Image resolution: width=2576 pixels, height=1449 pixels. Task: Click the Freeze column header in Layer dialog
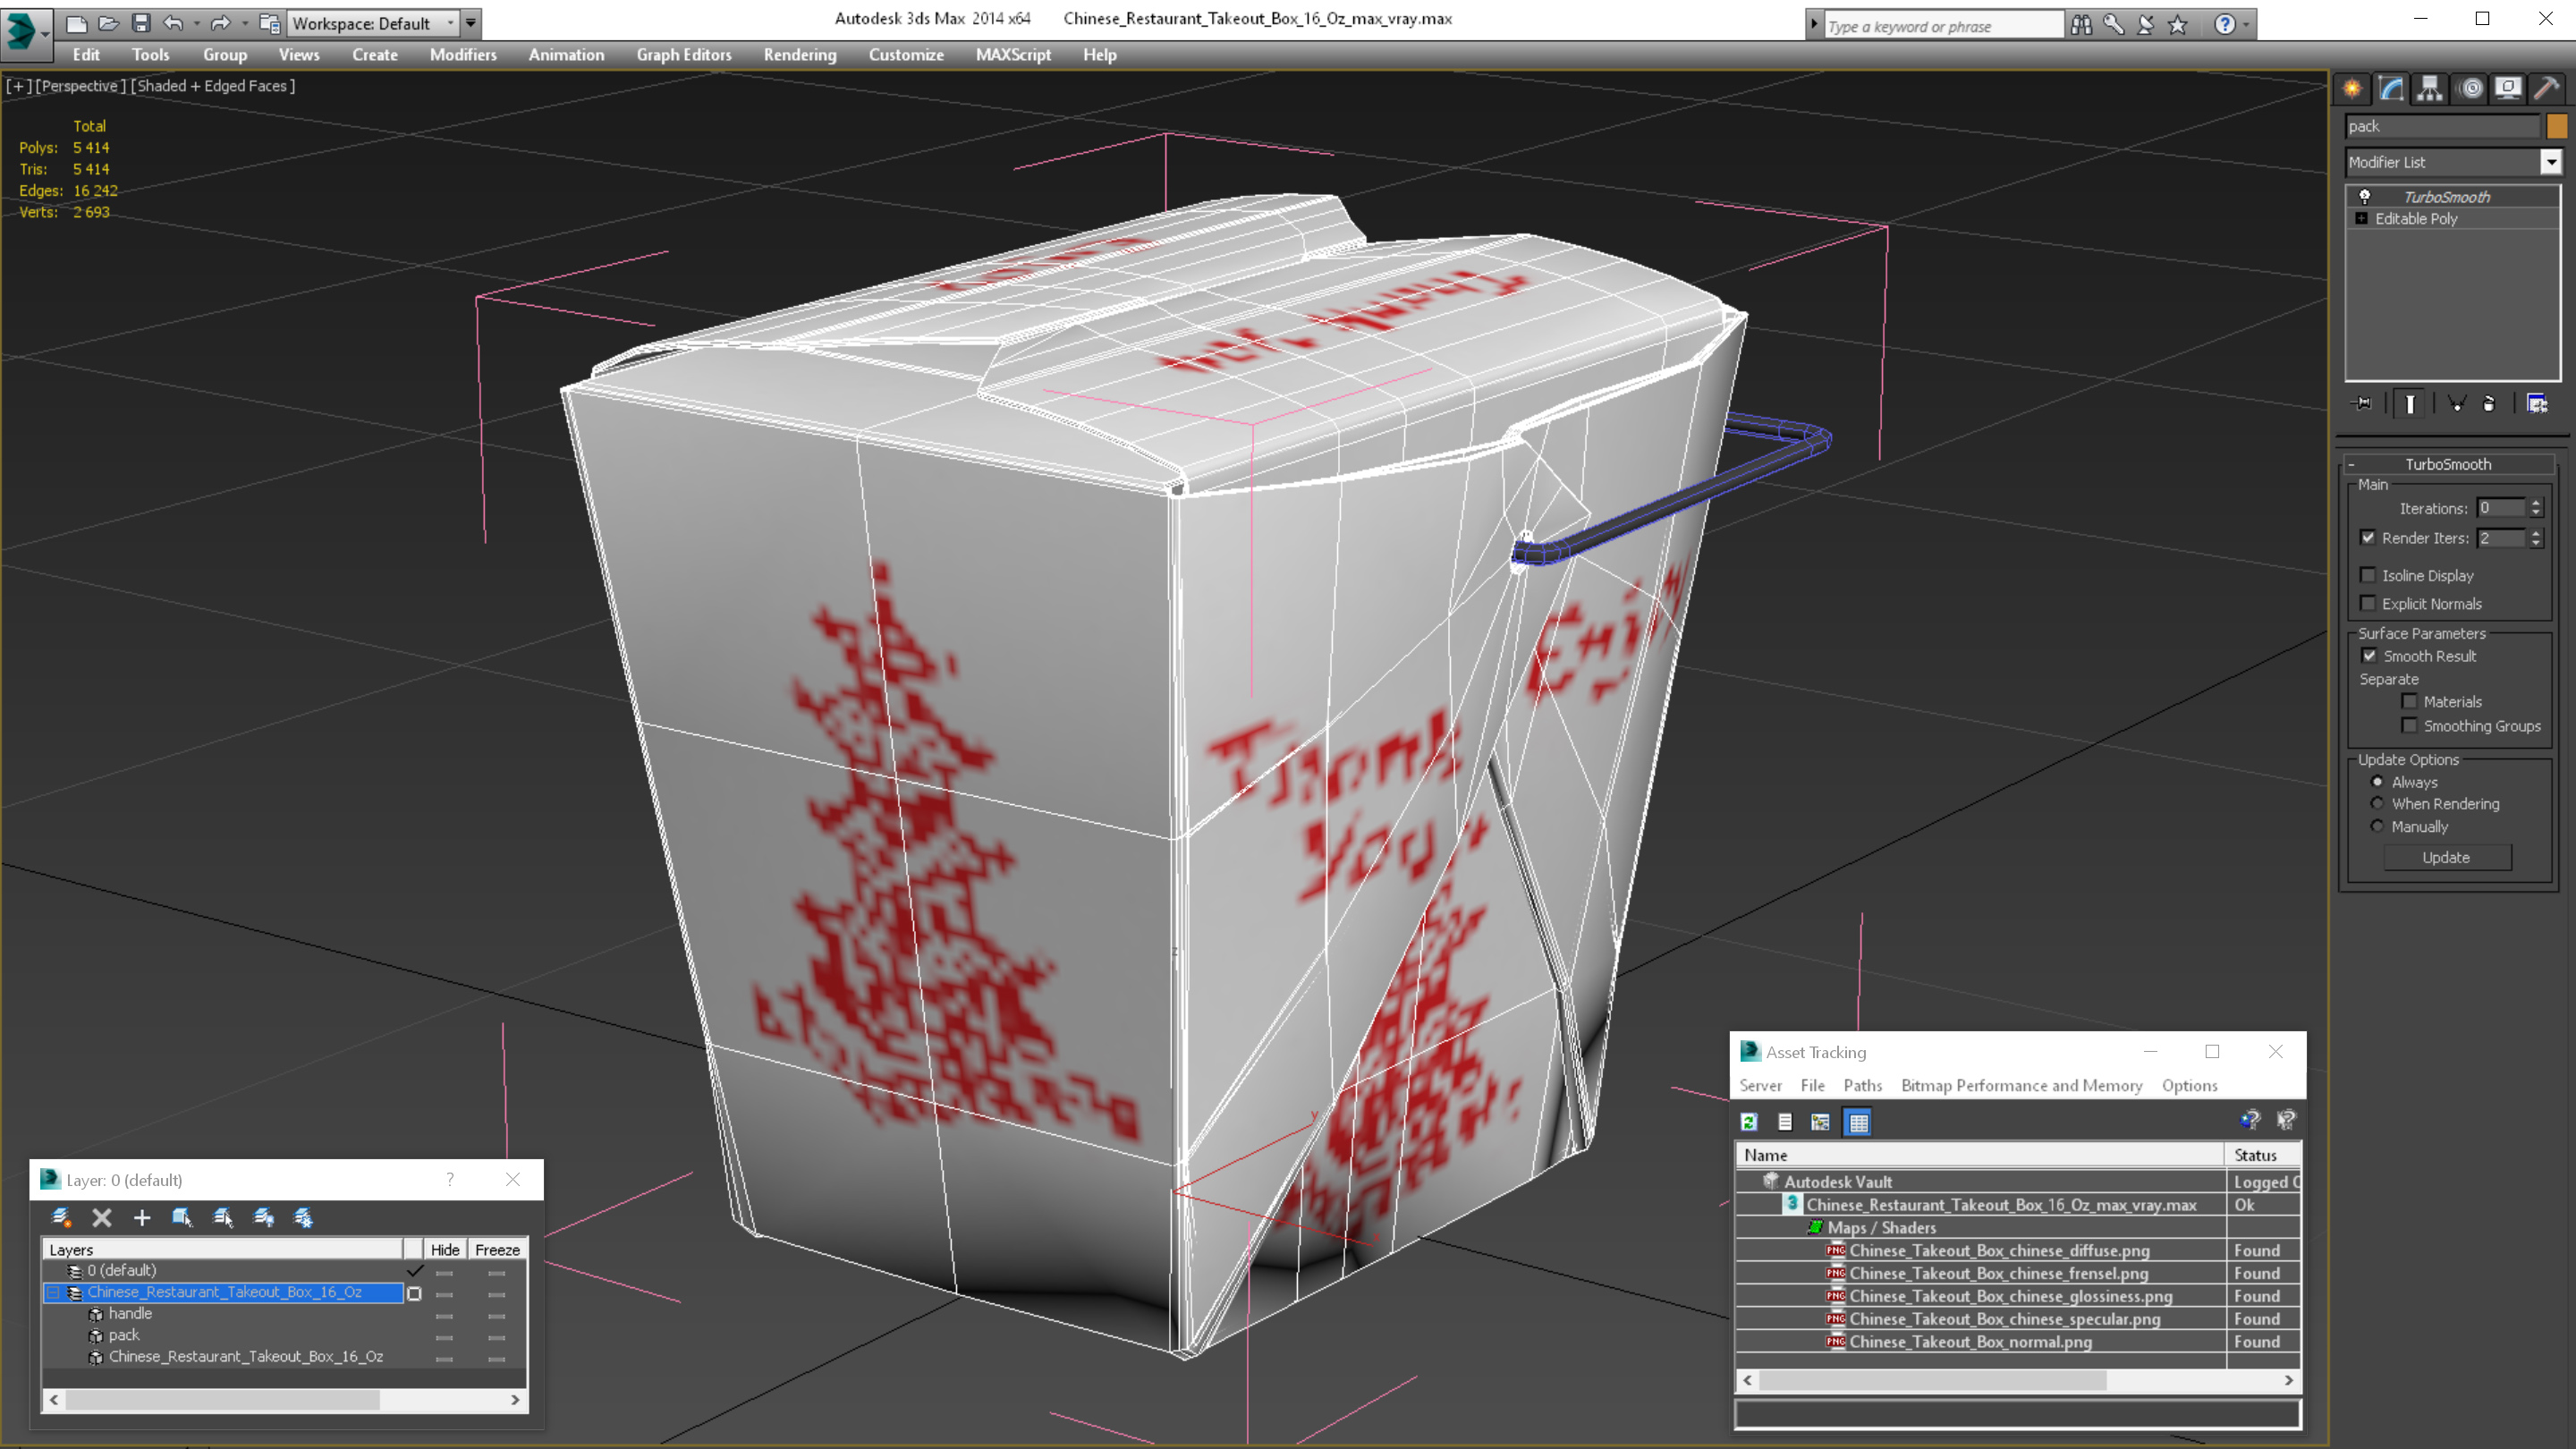pyautogui.click(x=497, y=1250)
